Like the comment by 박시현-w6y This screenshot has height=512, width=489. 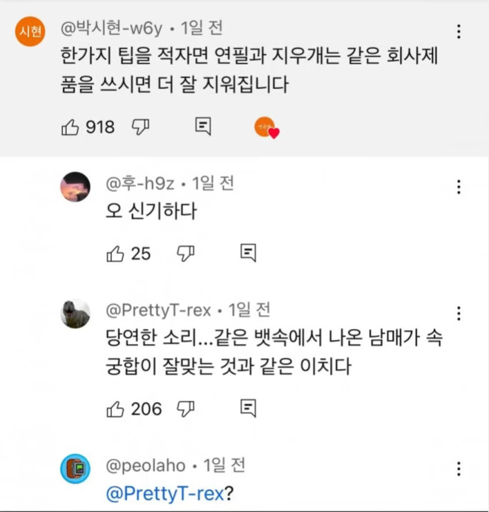[x=70, y=127]
